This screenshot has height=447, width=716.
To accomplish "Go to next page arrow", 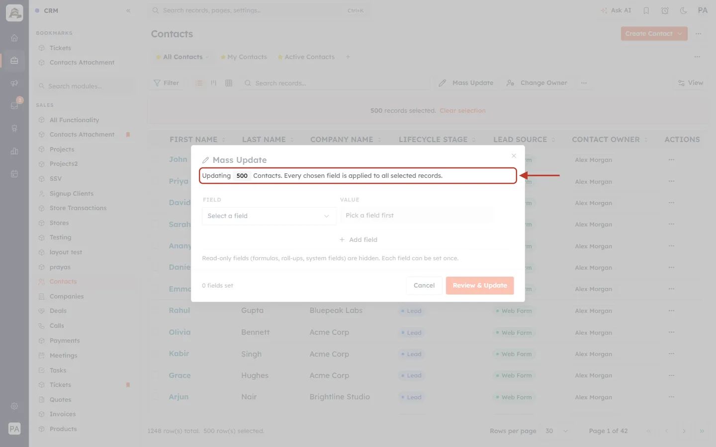I will pos(684,431).
